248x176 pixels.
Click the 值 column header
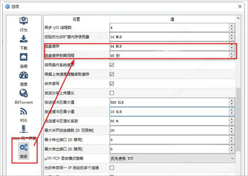coord(172,19)
